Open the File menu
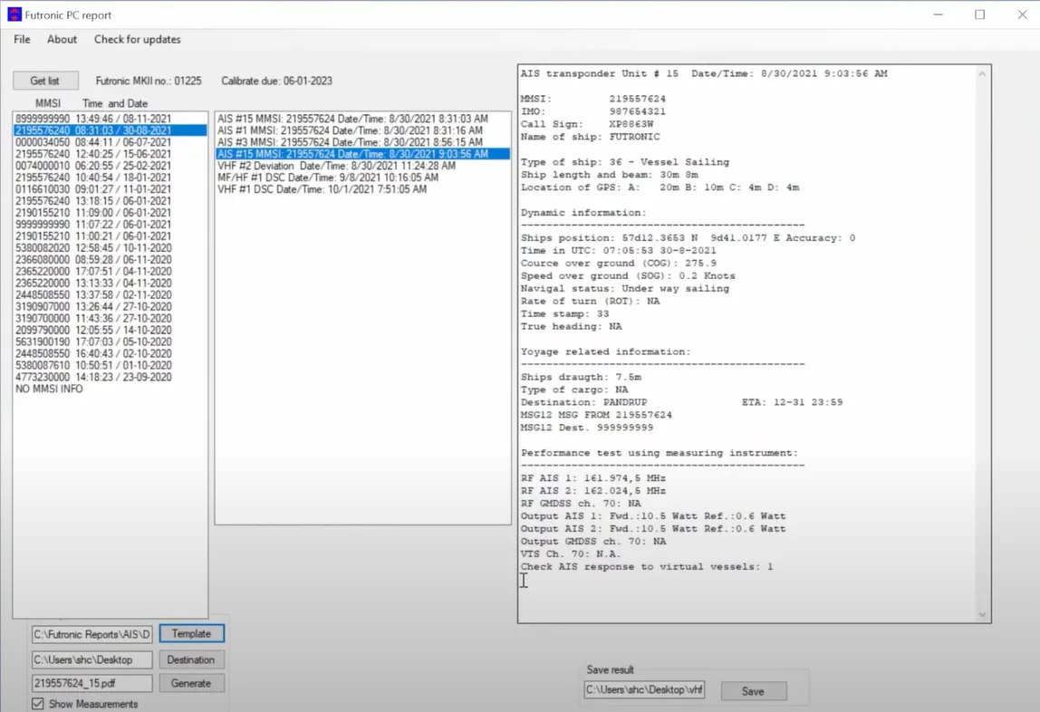 click(22, 40)
